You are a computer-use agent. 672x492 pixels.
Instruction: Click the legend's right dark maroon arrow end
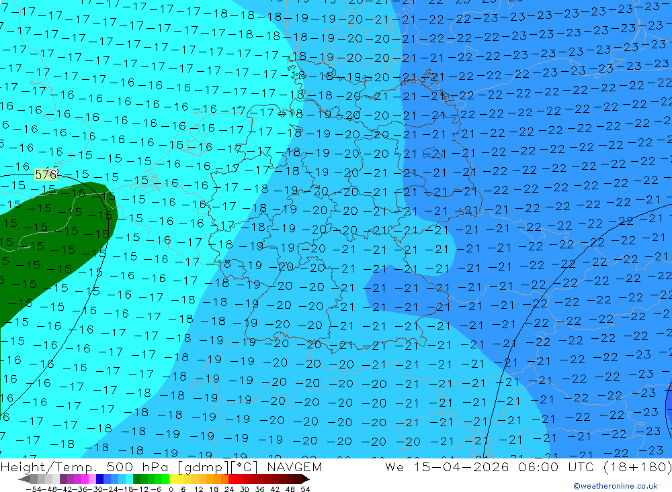tap(306, 479)
